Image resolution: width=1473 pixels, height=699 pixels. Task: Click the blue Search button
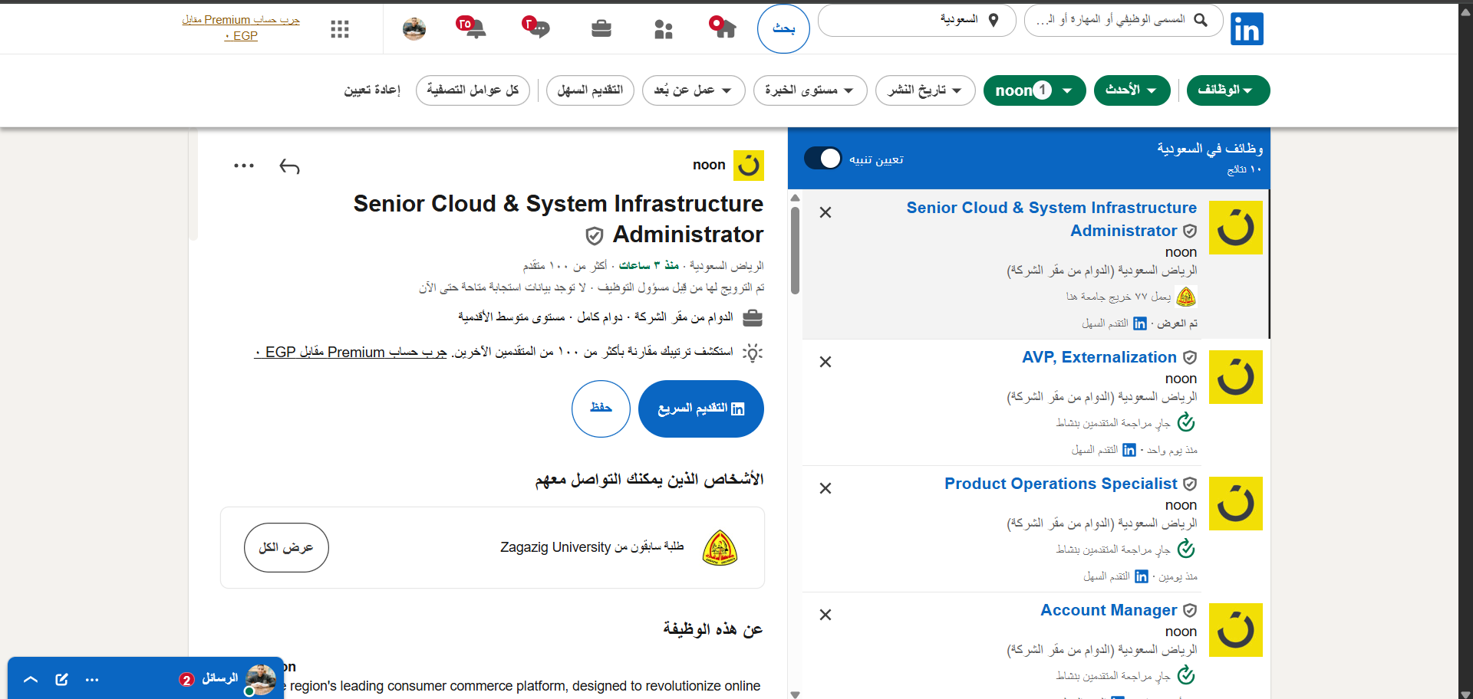pyautogui.click(x=783, y=29)
